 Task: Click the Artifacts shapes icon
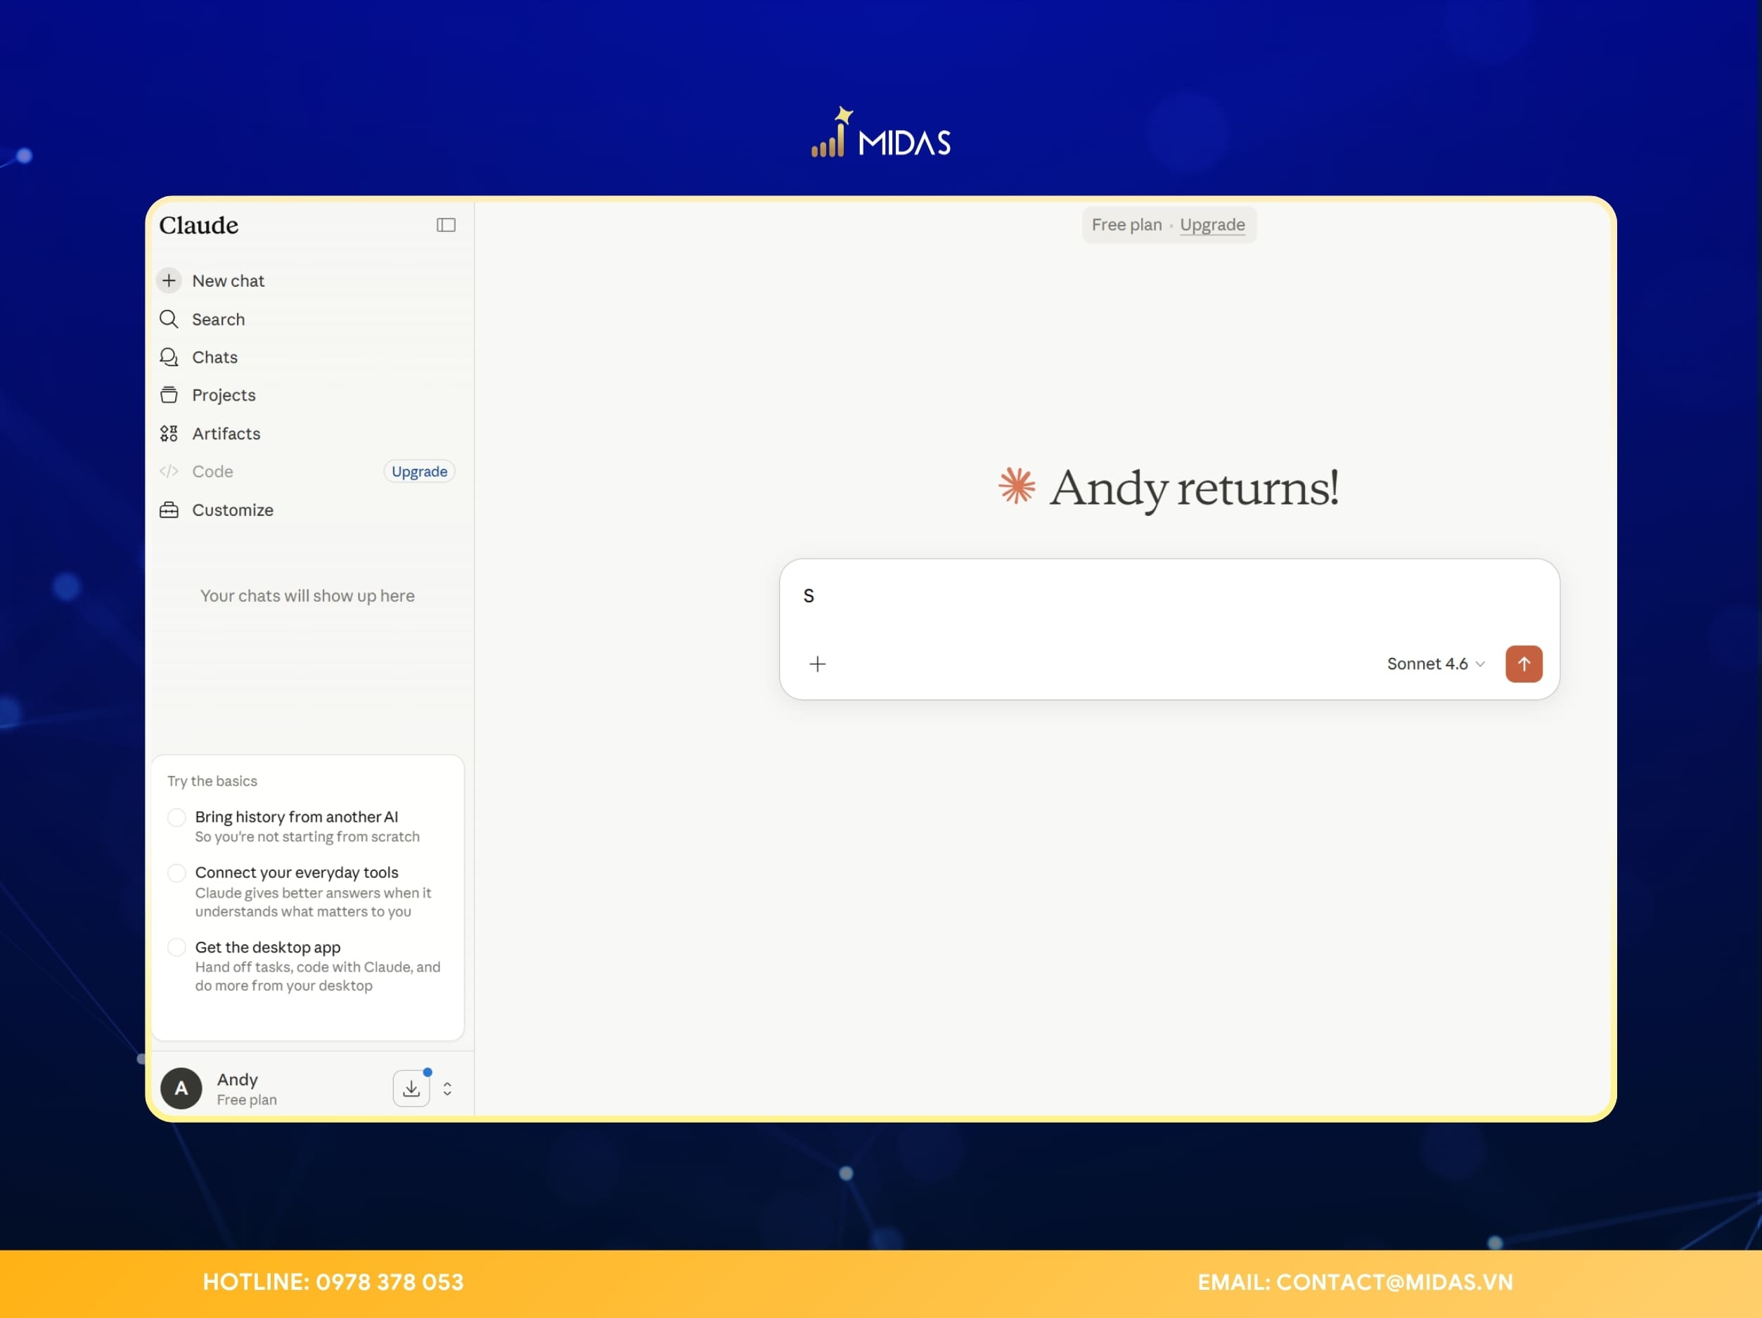(169, 433)
